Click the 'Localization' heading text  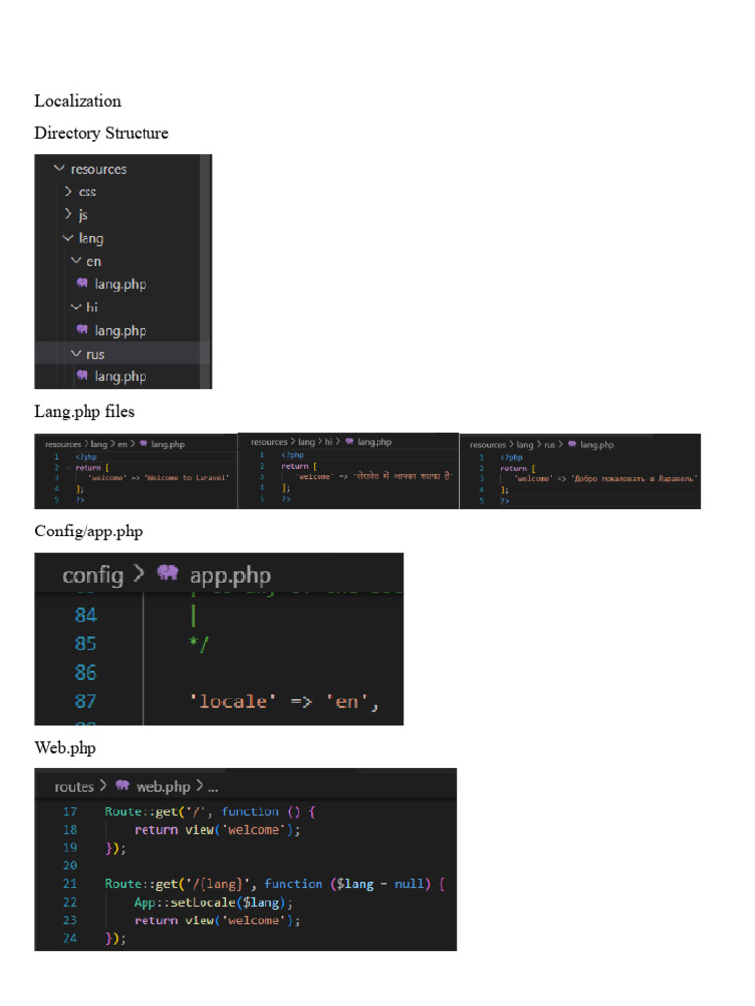pos(78,101)
